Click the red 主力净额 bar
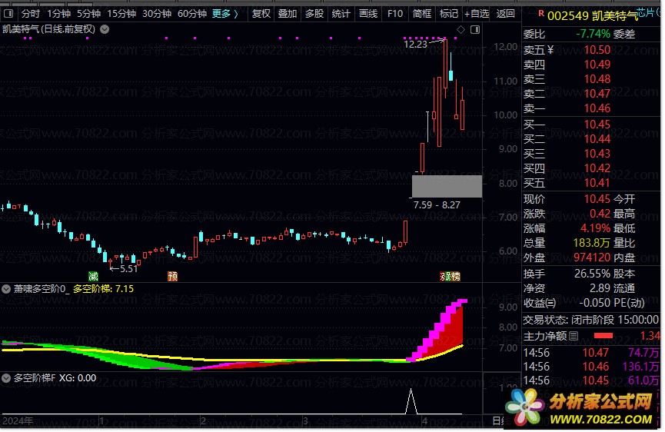The height and width of the screenshot is (432, 665). click(603, 336)
